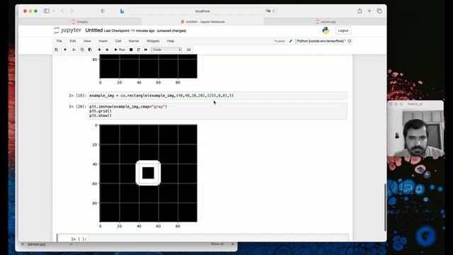Open the cell type Code dropdown
Image resolution: width=453 pixels, height=255 pixels.
click(167, 50)
